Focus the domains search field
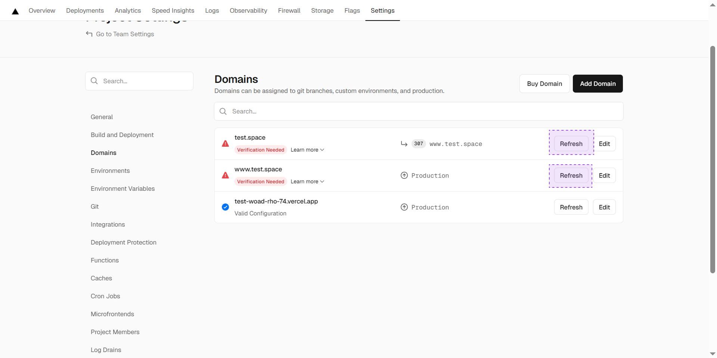 tap(419, 111)
